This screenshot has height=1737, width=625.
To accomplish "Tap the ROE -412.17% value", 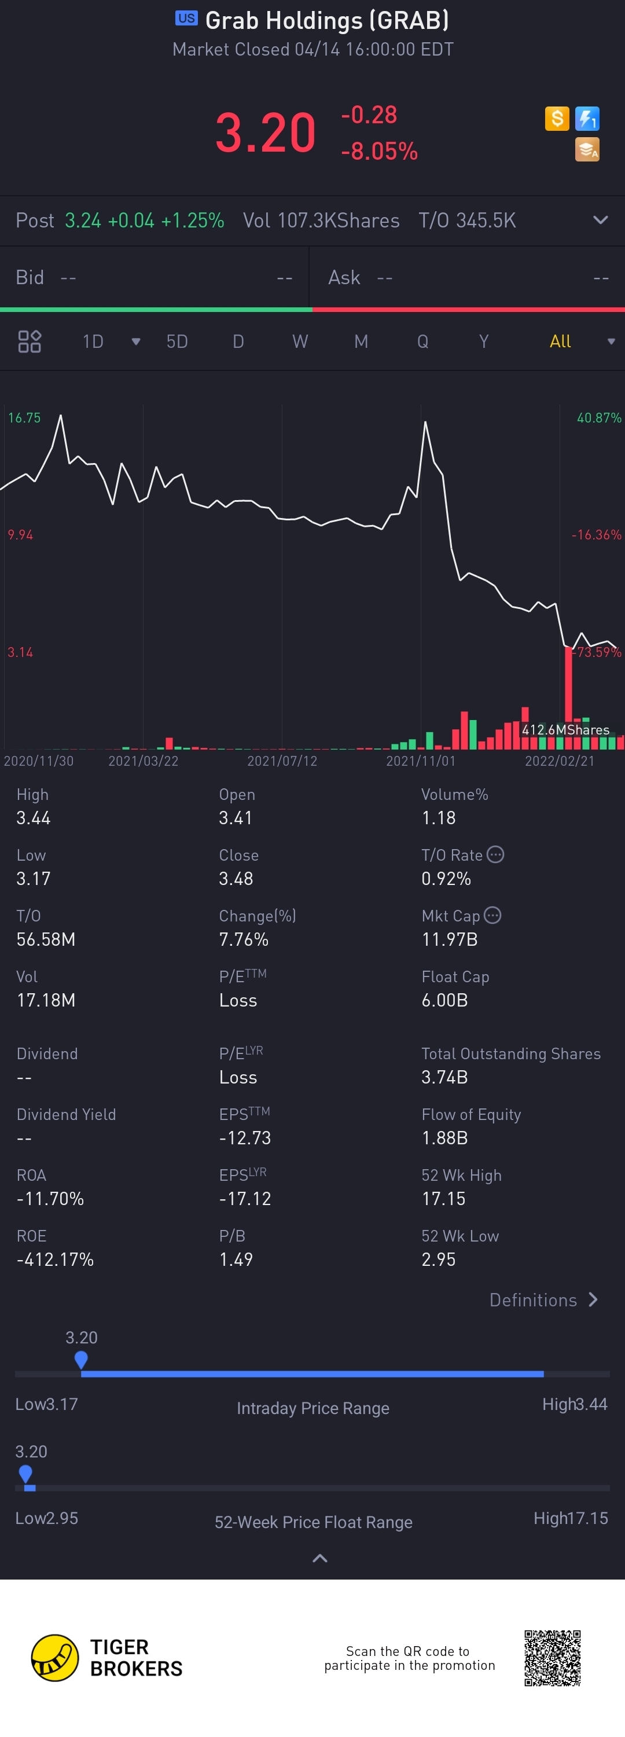I will tap(56, 1259).
